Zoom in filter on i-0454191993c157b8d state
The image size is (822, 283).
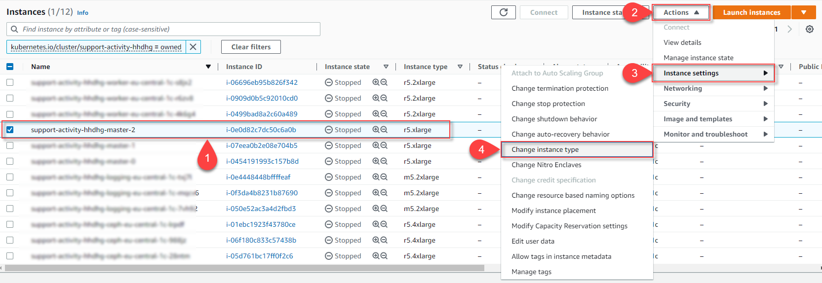coord(376,161)
